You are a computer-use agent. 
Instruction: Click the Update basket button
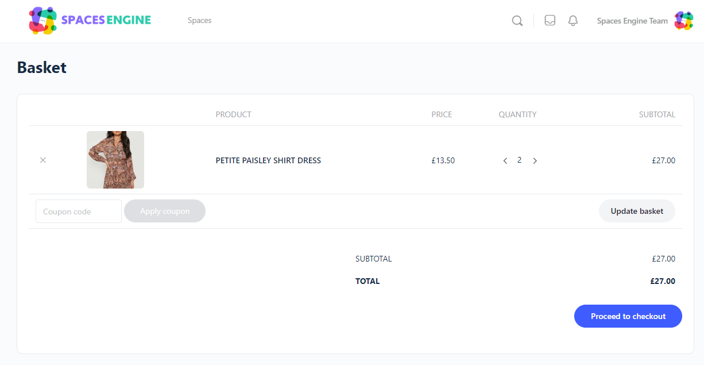pos(637,211)
